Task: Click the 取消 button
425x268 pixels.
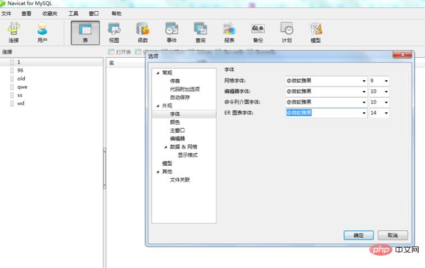Action: tap(393, 235)
